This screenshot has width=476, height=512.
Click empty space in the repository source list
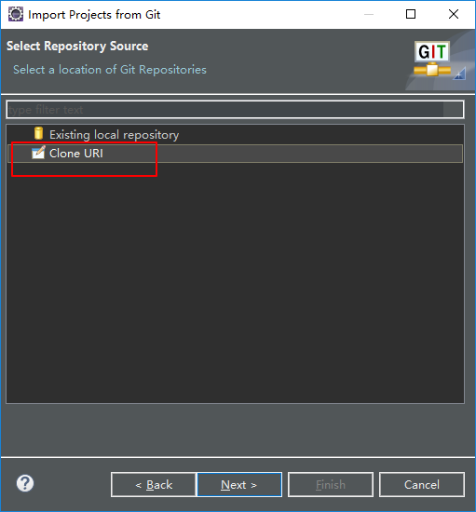click(x=235, y=281)
